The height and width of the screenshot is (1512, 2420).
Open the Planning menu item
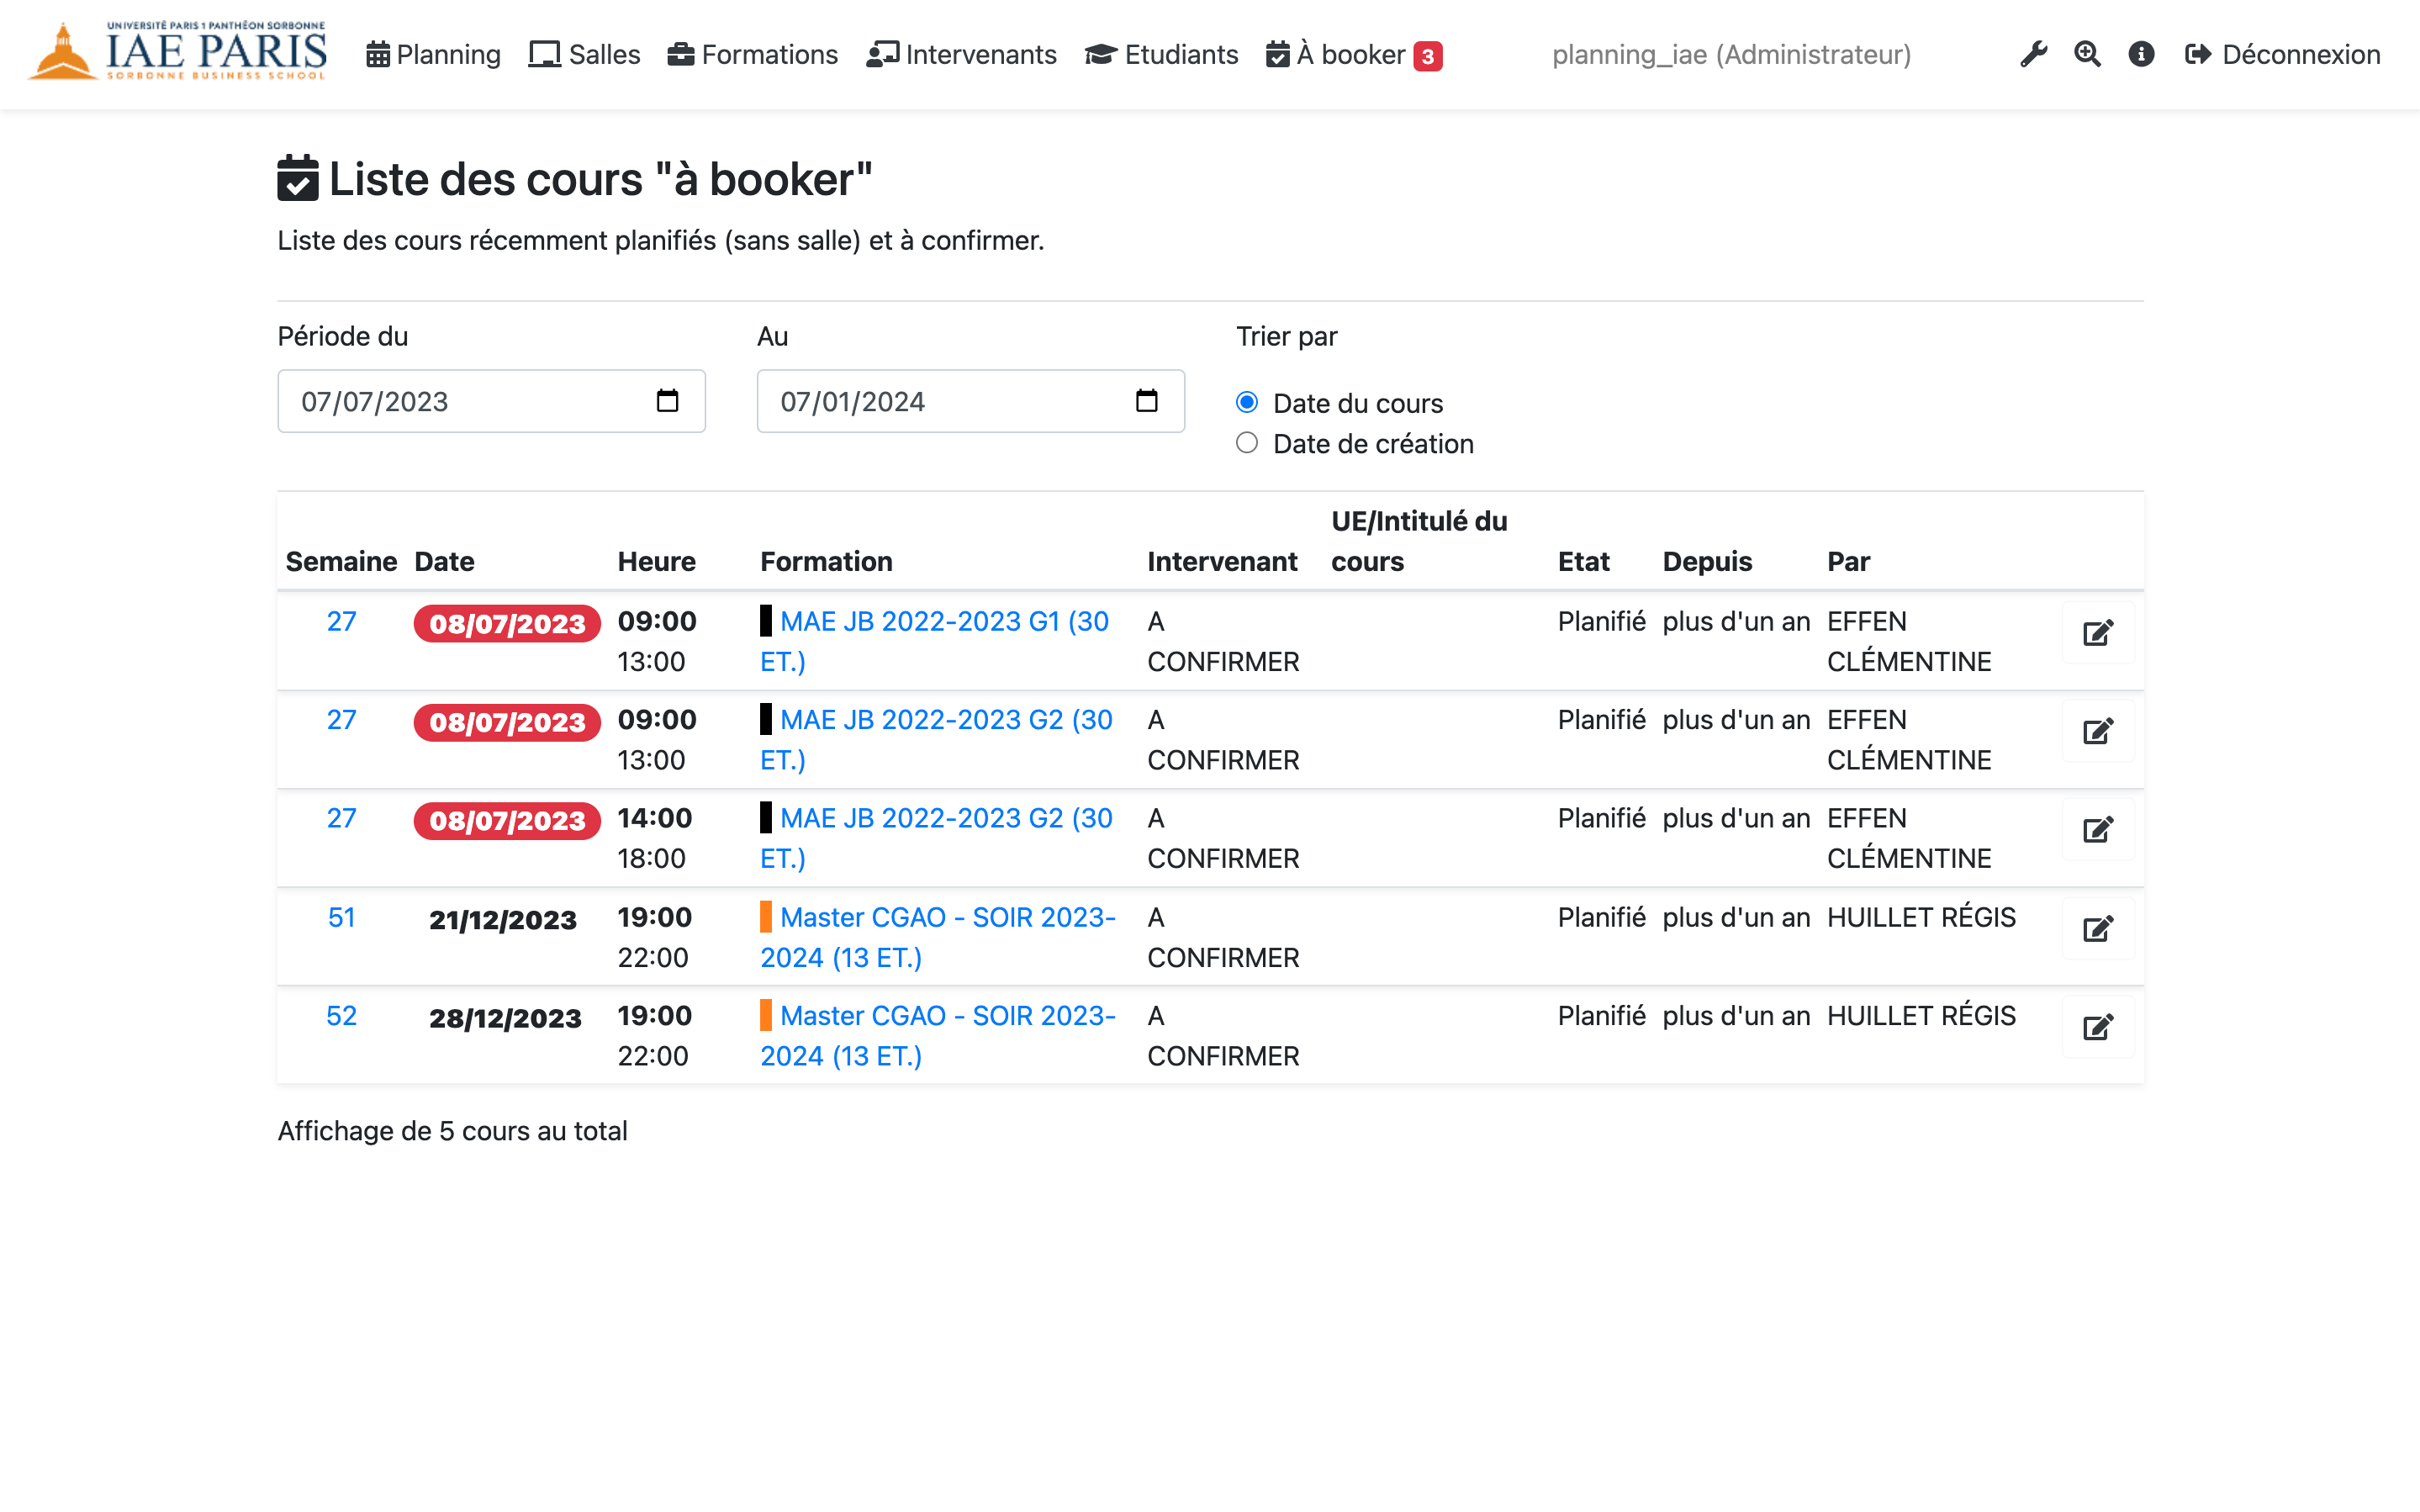click(434, 54)
